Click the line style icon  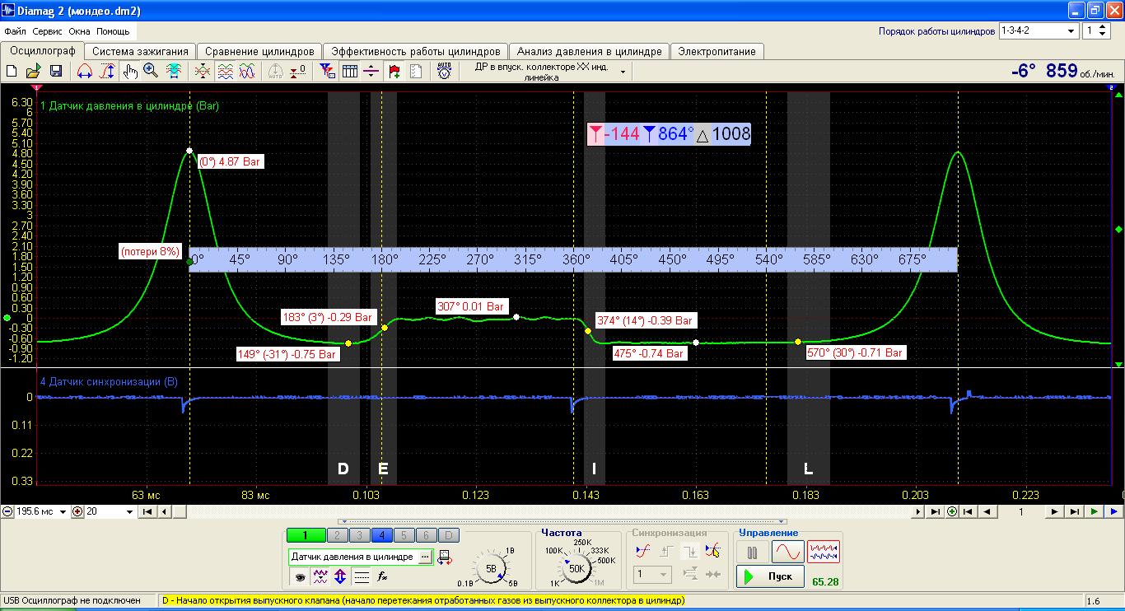(362, 576)
